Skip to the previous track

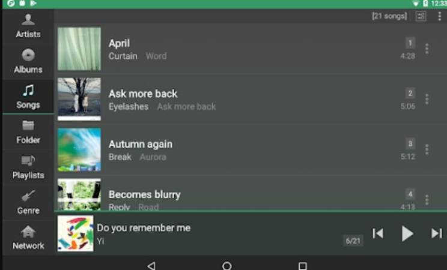(x=378, y=233)
